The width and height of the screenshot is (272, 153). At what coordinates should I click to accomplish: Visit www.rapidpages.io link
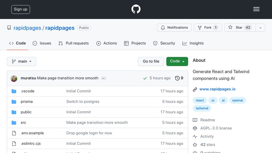point(217,89)
